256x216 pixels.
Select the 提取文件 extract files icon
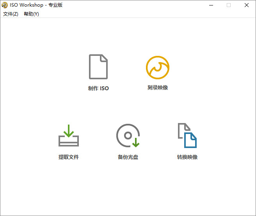(x=69, y=136)
